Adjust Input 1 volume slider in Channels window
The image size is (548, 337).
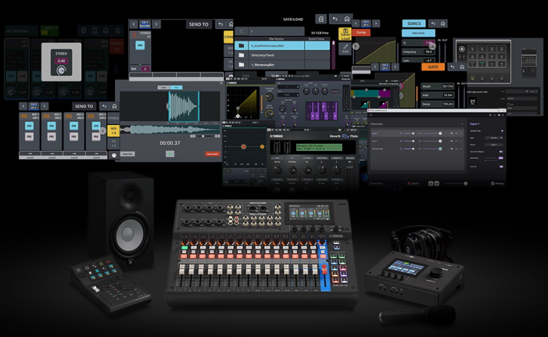(432, 133)
